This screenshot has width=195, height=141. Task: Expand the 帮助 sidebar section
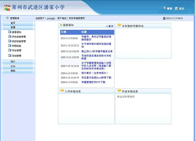tap(18, 71)
